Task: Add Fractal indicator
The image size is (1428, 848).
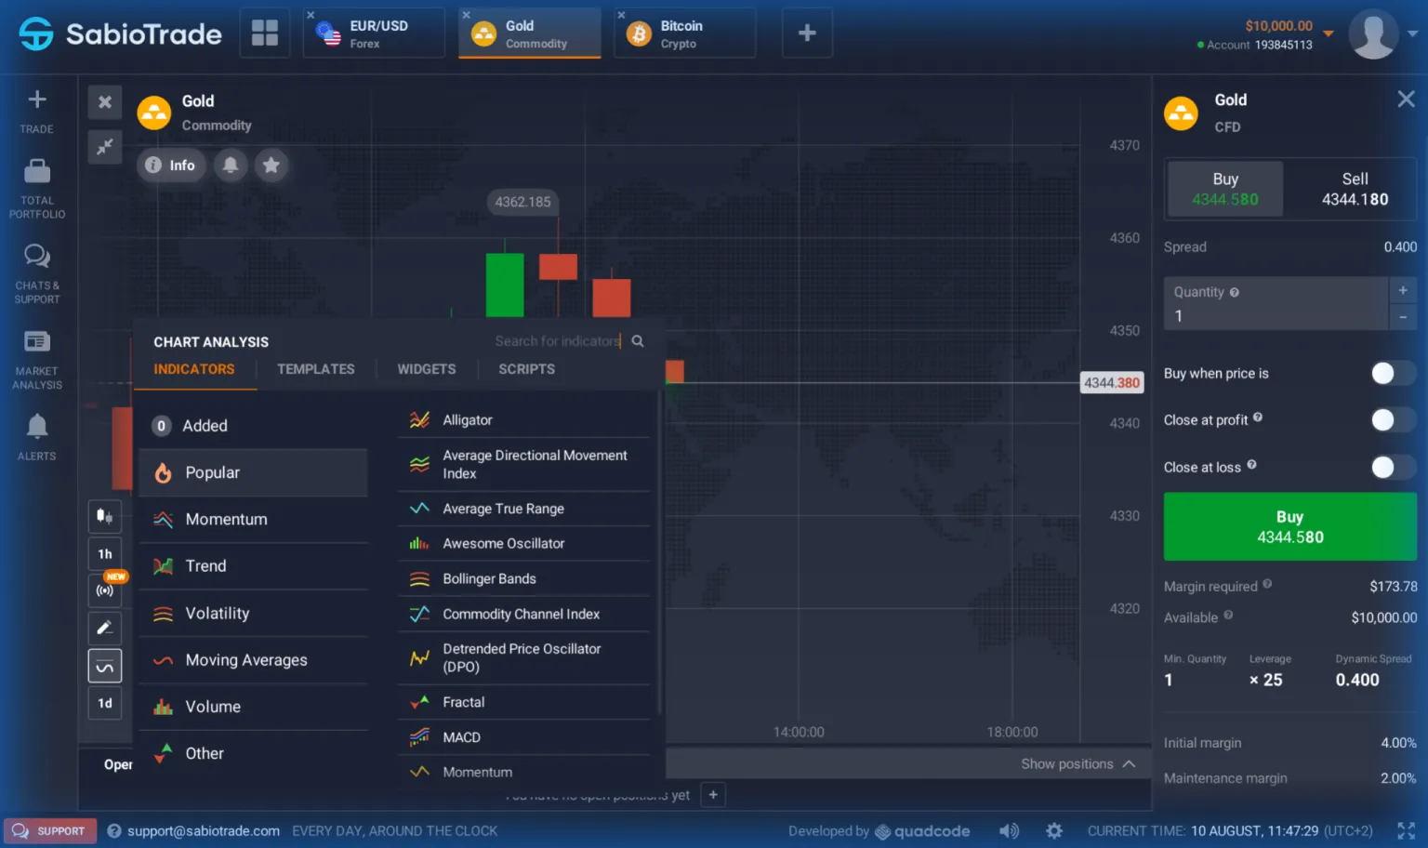Action: click(x=524, y=702)
